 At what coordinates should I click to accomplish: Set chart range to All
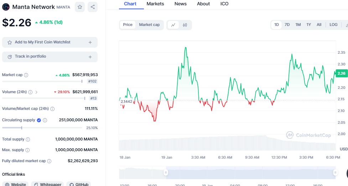[319, 25]
